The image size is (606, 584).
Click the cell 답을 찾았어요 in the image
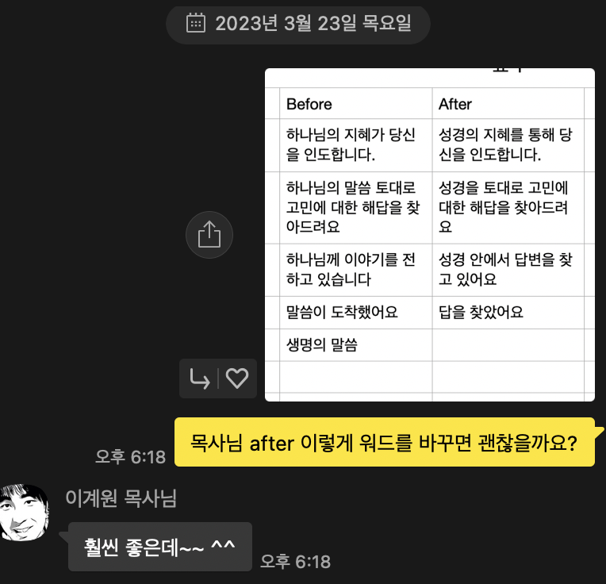508,313
